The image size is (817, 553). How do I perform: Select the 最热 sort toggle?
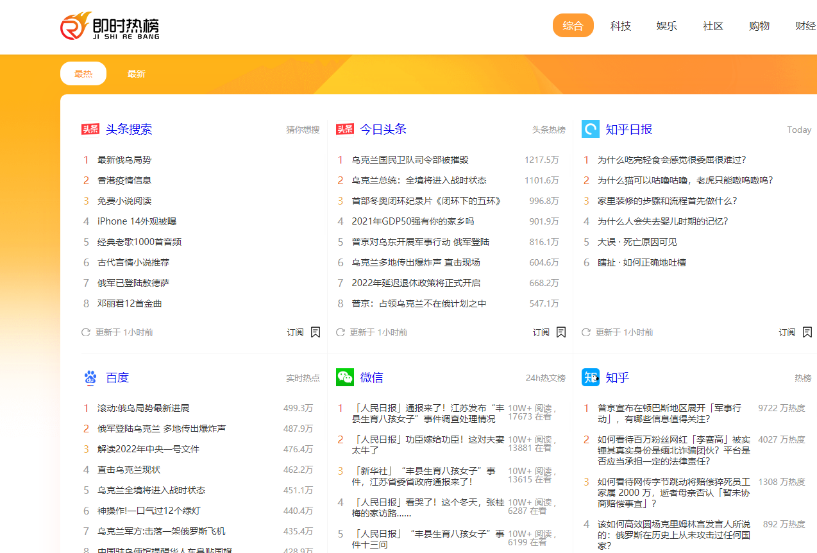click(x=83, y=74)
